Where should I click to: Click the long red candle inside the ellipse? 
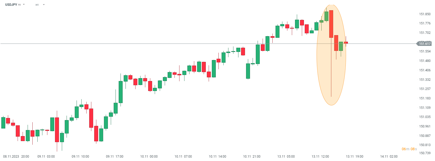pyautogui.click(x=331, y=24)
